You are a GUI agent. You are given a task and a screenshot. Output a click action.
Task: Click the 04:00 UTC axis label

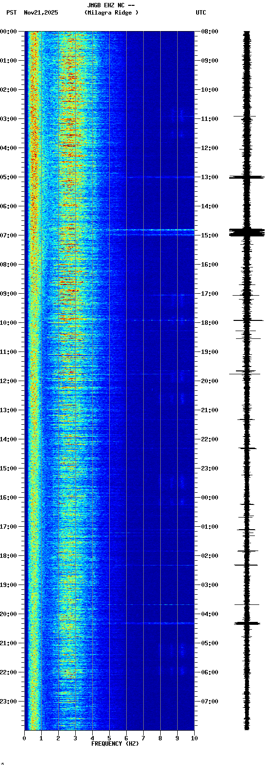210,614
